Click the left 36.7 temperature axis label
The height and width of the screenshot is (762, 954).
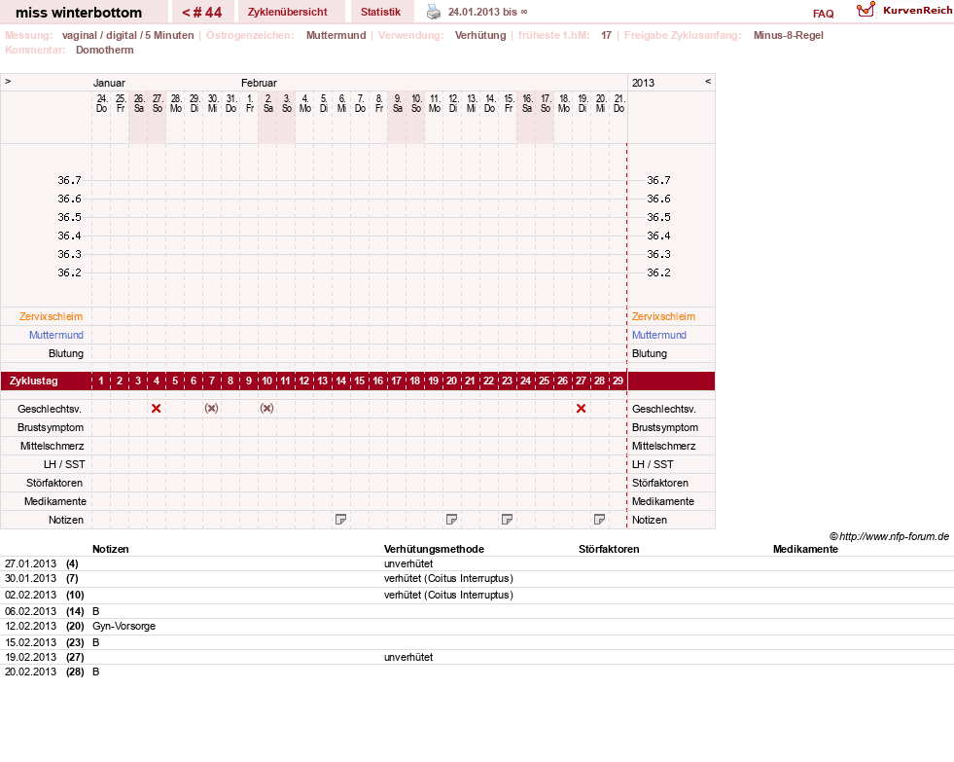69,180
